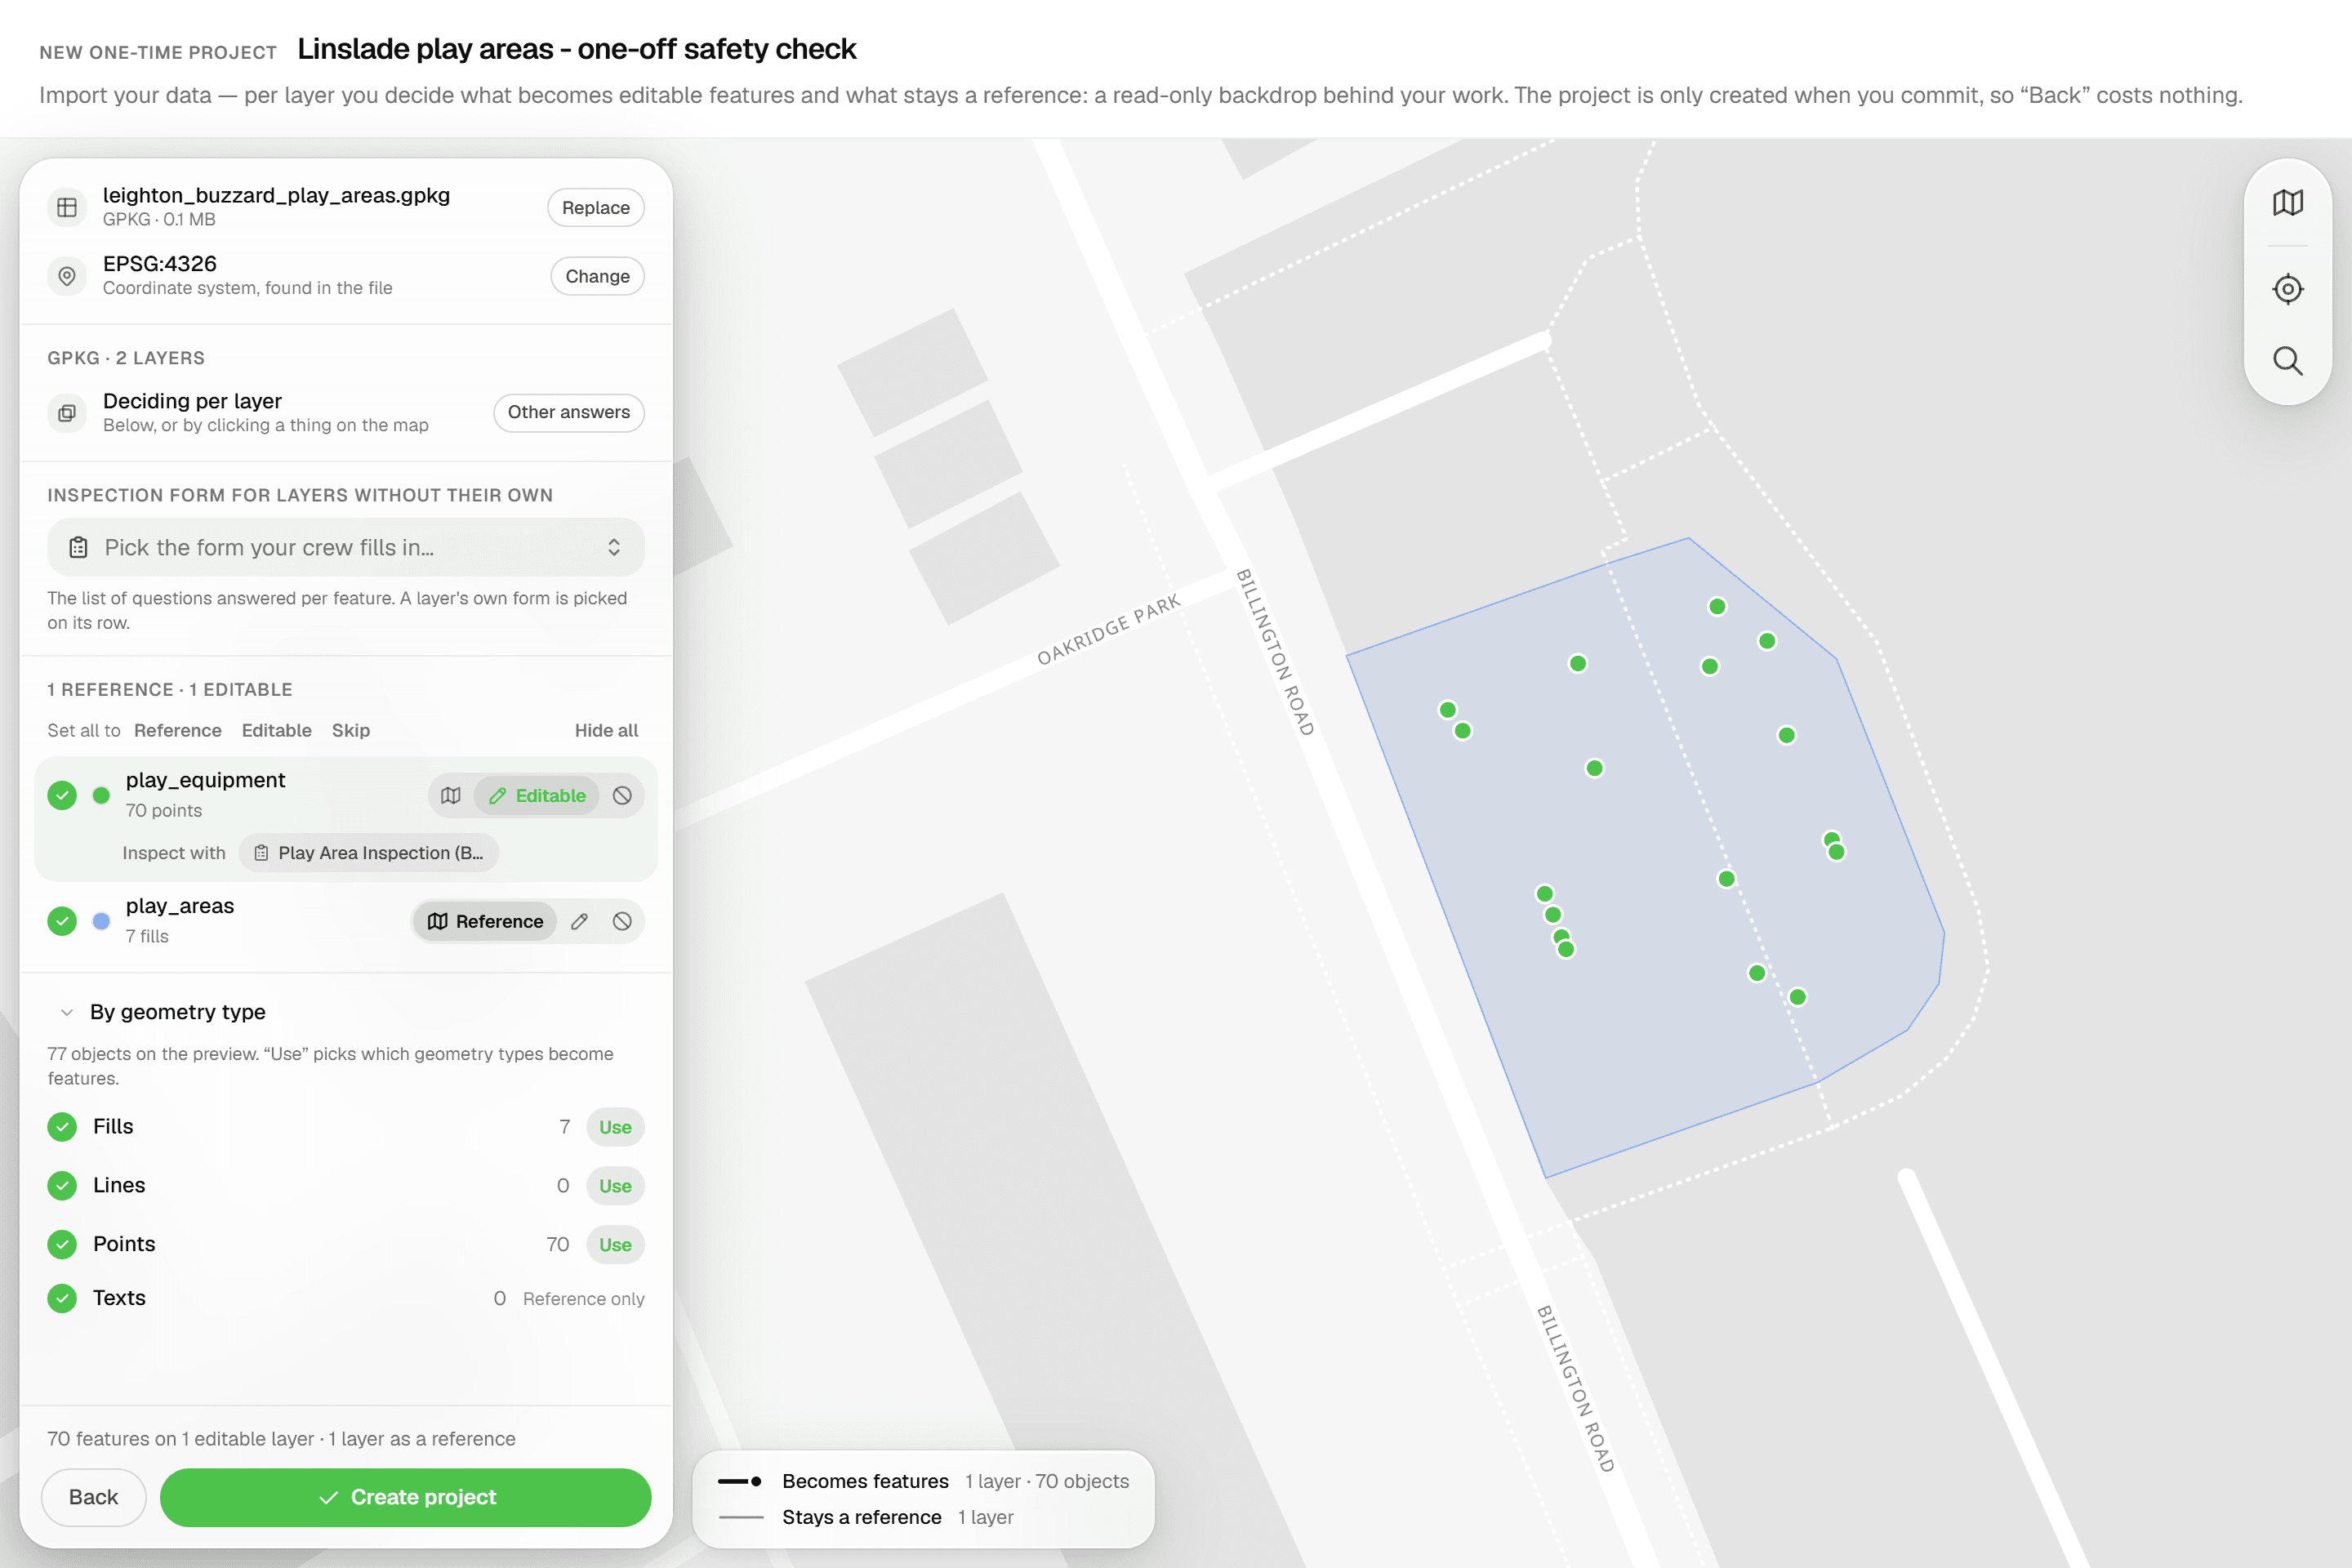The image size is (2352, 1568).
Task: Skip the play_equipment layer
Action: [x=622, y=796]
